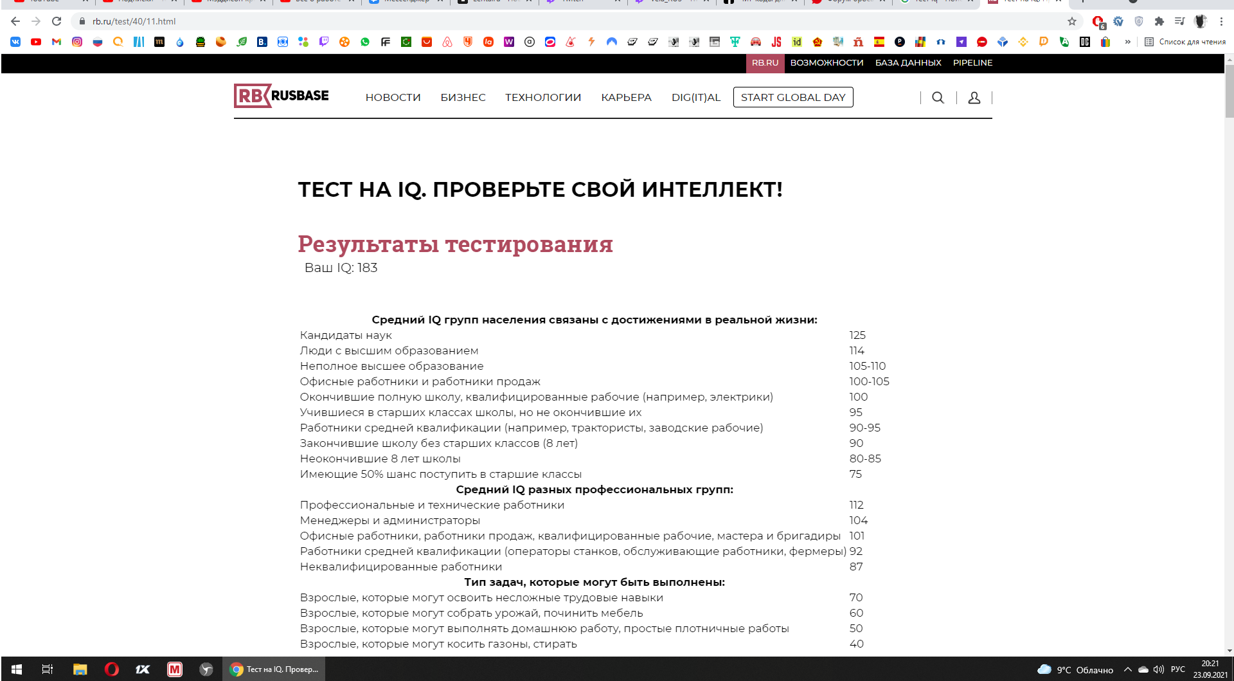
Task: Open the WhatsApp bookmark icon
Action: pos(365,42)
